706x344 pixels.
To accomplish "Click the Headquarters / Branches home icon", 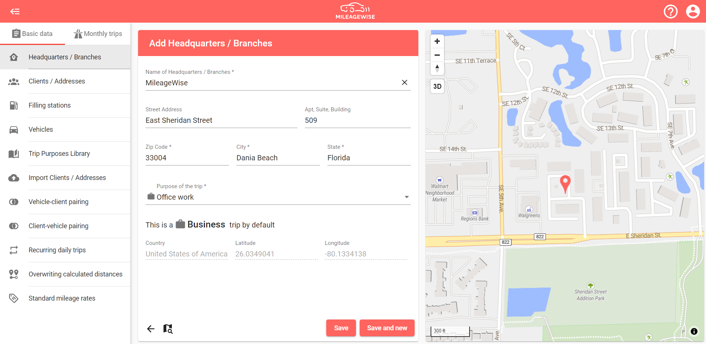I will point(14,57).
